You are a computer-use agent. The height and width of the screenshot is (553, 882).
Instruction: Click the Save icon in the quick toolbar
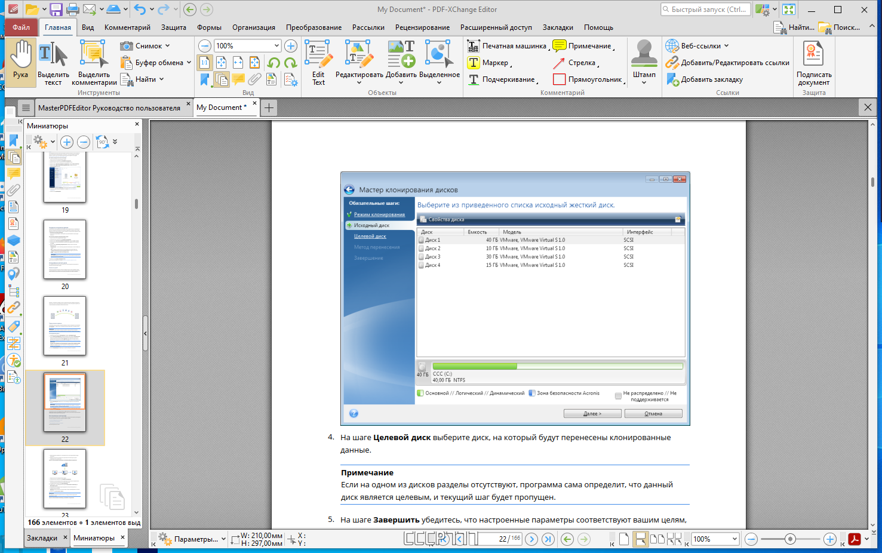[x=56, y=10]
